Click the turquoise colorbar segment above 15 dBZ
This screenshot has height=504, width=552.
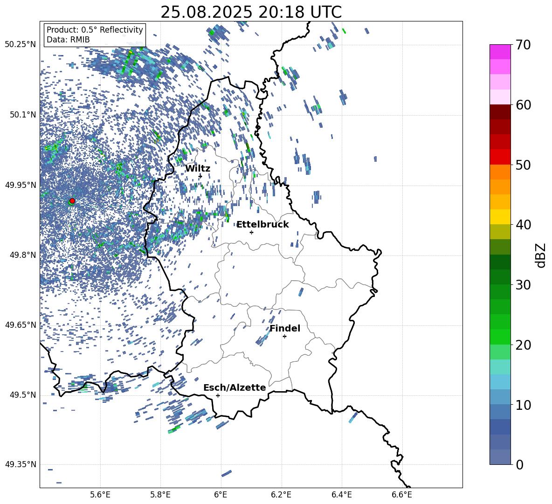click(500, 367)
